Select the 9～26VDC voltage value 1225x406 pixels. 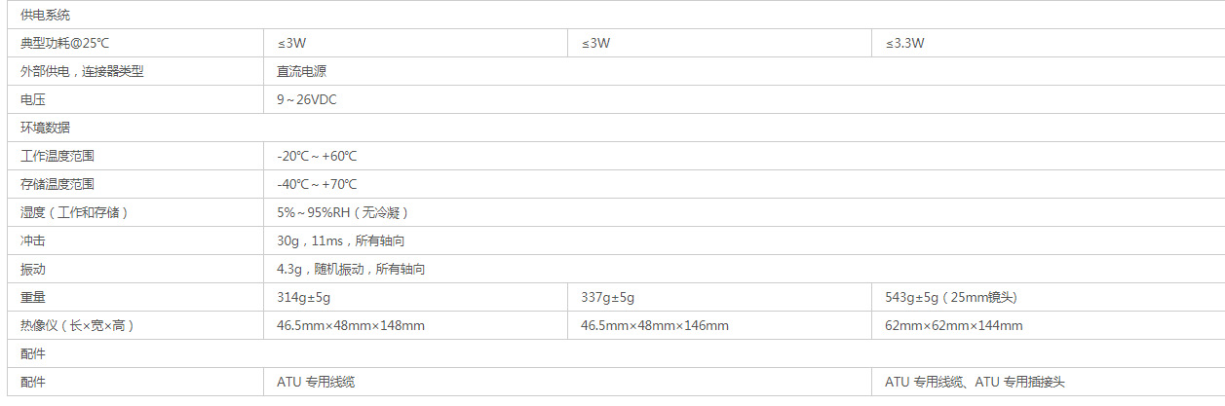[x=307, y=99]
